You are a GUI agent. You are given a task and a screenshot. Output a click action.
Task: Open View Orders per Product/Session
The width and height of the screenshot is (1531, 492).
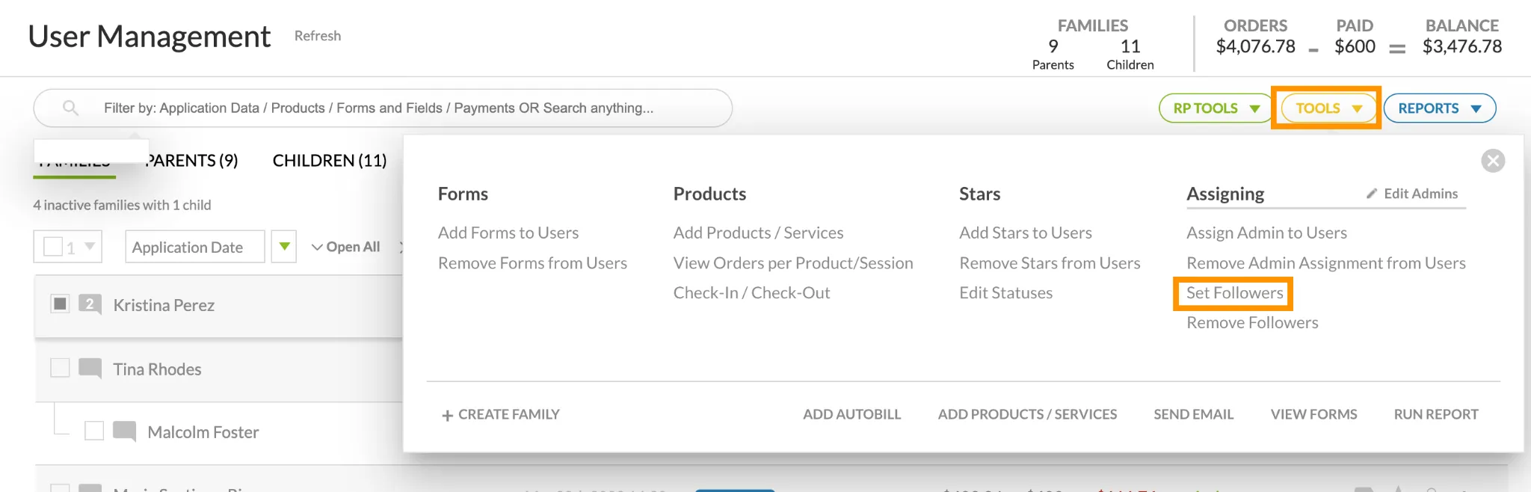point(793,263)
